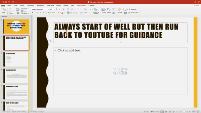Image resolution: width=201 pixels, height=113 pixels.
Task: Insert a Text Box
Action: 113,11
